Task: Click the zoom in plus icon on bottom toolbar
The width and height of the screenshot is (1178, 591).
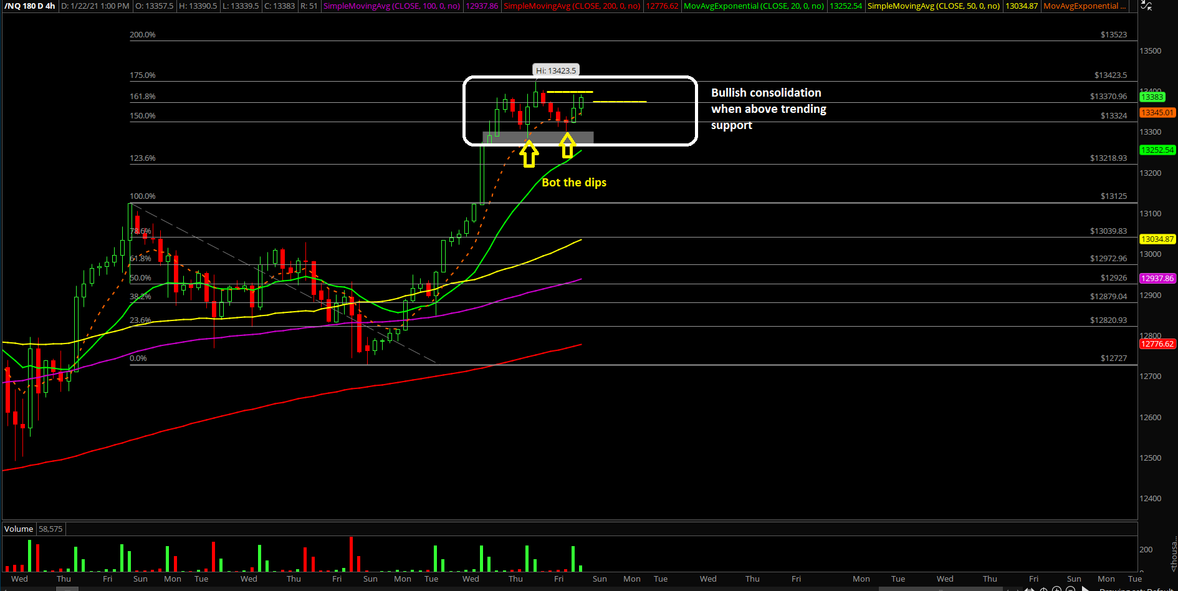Action: [1056, 589]
